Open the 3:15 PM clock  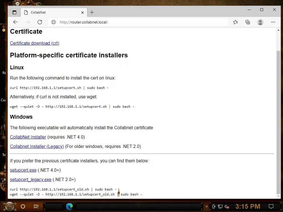click(248, 206)
